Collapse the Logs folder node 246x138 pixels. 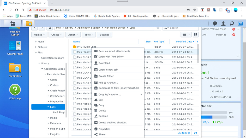pos(48,107)
